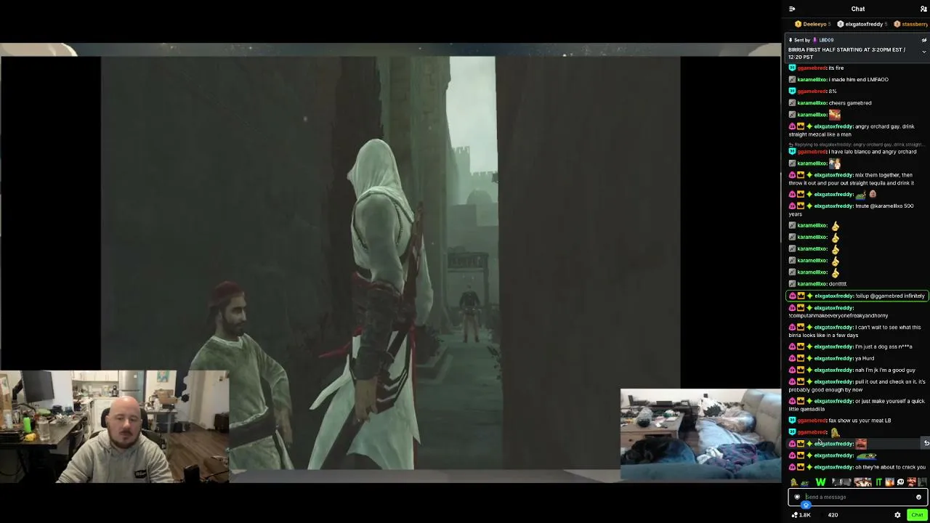Open elxgatoxfreddy's leaderboard entry in the header
This screenshot has width=930, height=523.
click(862, 24)
